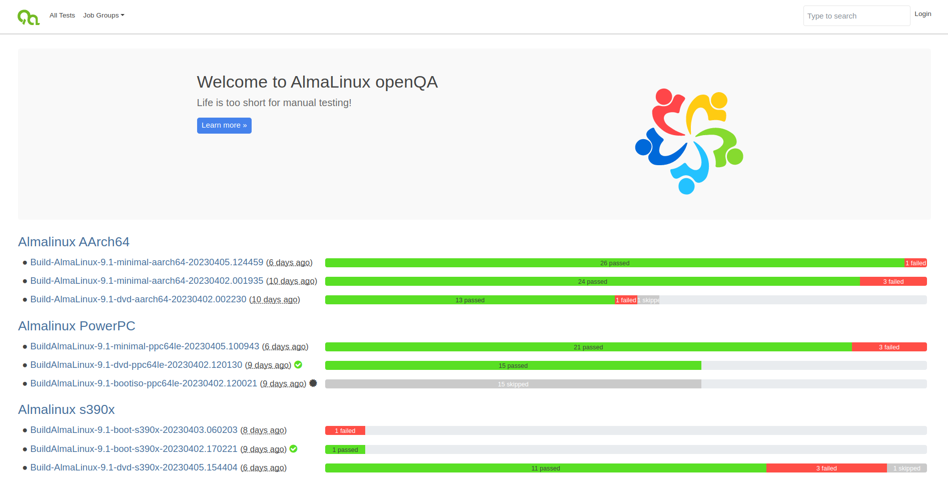Click the openQA logo in navbar

[x=29, y=17]
